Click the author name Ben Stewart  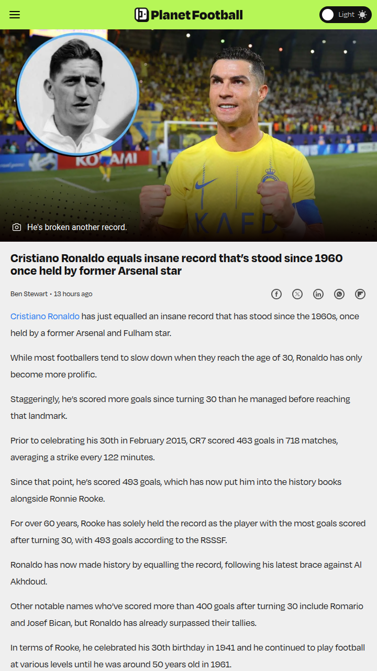(29, 294)
